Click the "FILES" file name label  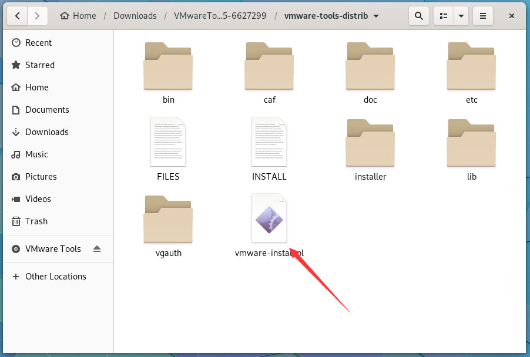(168, 177)
